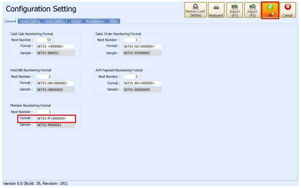301x188 pixels.
Task: Select the Others tab
Action: tap(113, 21)
